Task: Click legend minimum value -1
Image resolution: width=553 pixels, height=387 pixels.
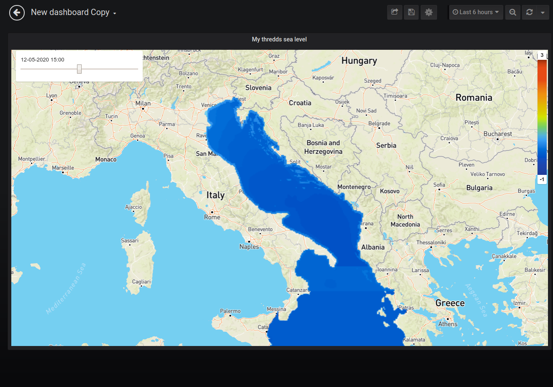Action: [542, 179]
